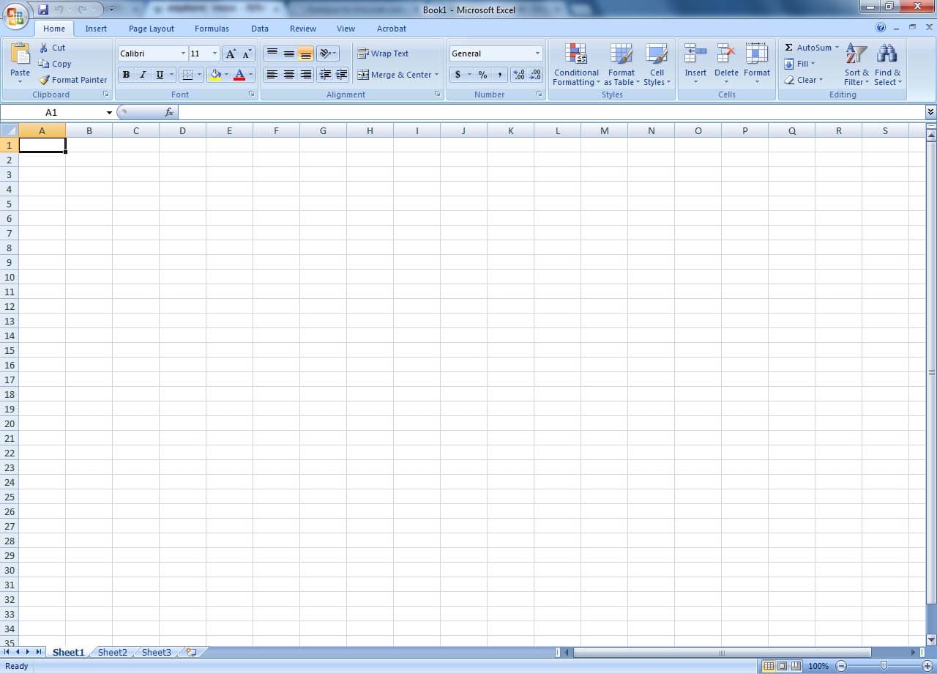This screenshot has width=937, height=674.
Task: Click the Conditional Formatting button
Action: (575, 64)
